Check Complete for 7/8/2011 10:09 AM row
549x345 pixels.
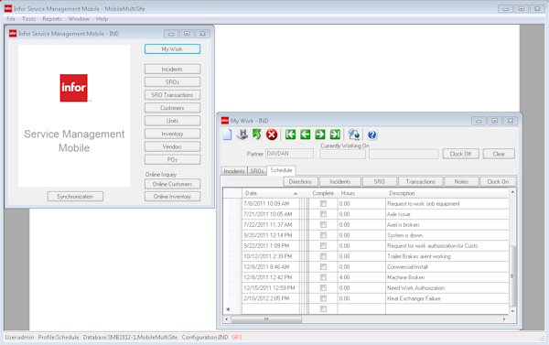[x=323, y=203]
